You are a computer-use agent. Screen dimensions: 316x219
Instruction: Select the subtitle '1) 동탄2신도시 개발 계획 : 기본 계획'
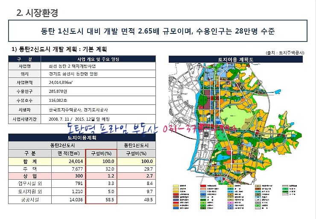coord(59,49)
